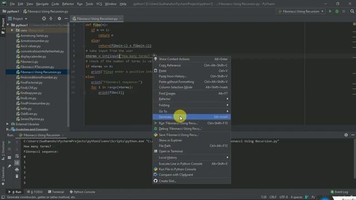Open Run panel settings gear

[346, 135]
